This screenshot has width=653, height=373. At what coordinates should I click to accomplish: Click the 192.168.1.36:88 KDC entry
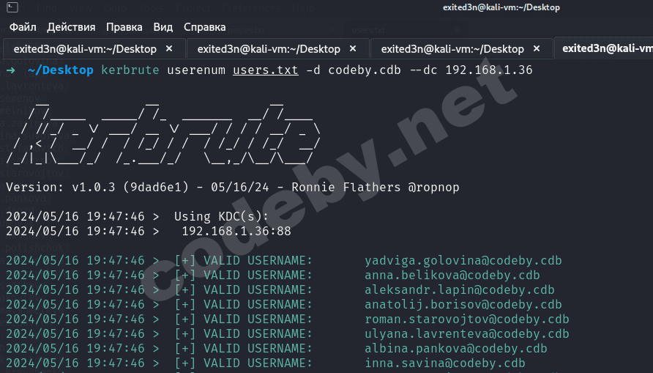[x=236, y=232]
